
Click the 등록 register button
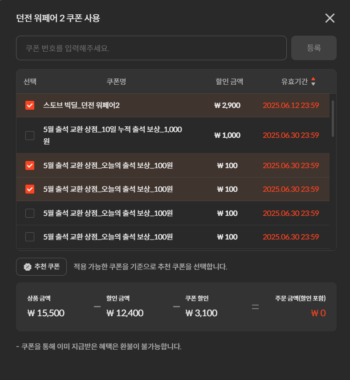coord(314,48)
